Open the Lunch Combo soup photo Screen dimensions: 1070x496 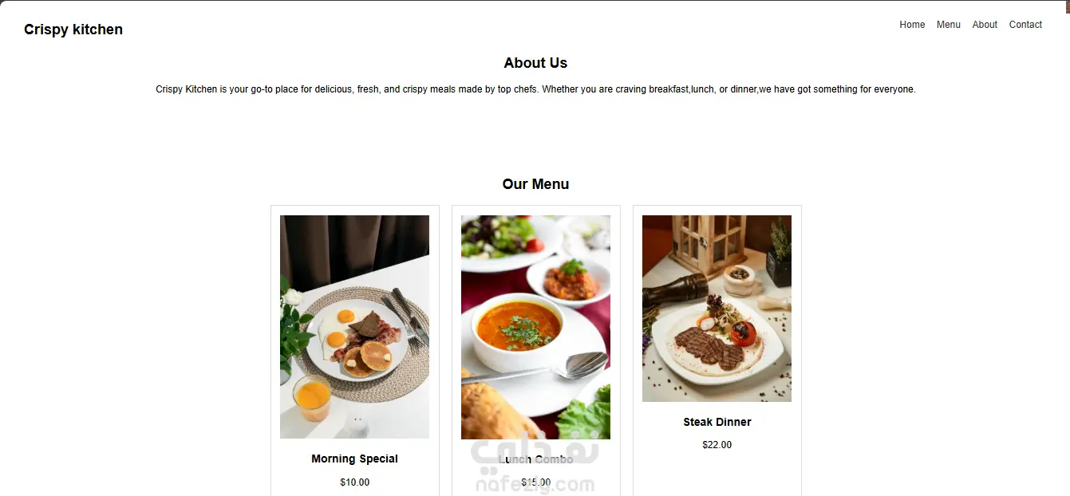[x=535, y=327]
